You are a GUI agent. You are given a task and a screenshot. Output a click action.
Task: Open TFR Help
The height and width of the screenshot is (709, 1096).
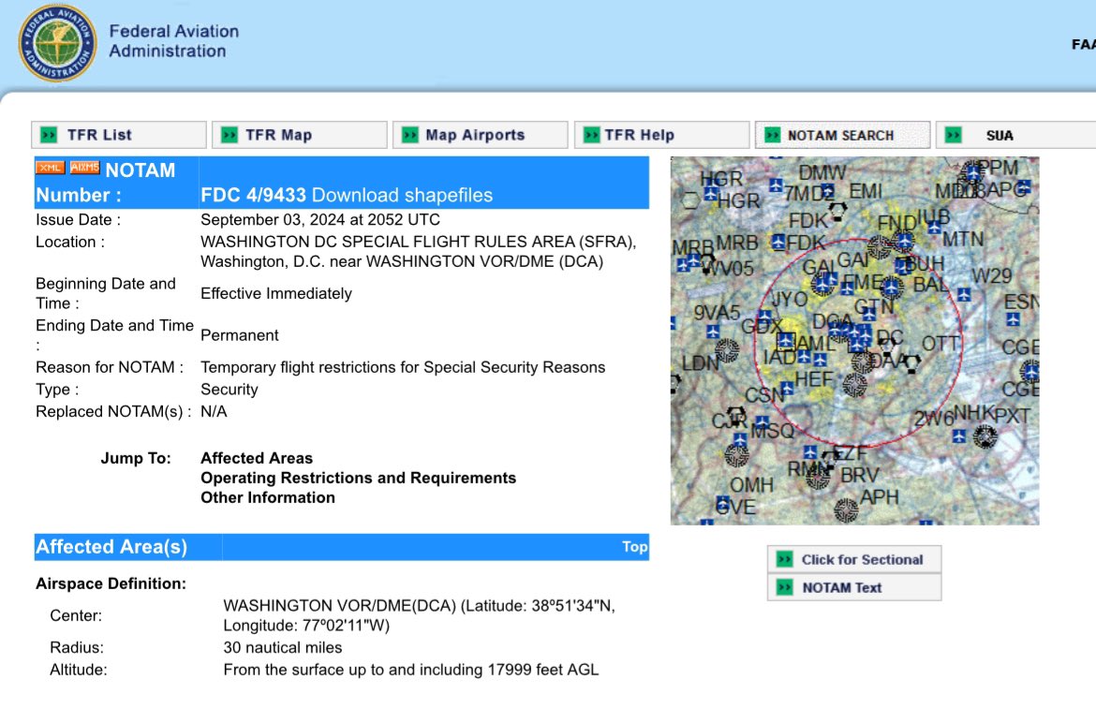pyautogui.click(x=661, y=134)
